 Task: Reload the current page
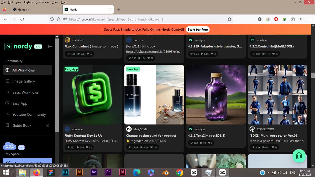coord(22,19)
